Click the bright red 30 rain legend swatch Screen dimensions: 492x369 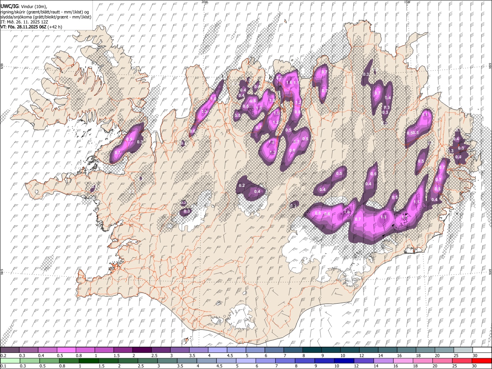482,361
